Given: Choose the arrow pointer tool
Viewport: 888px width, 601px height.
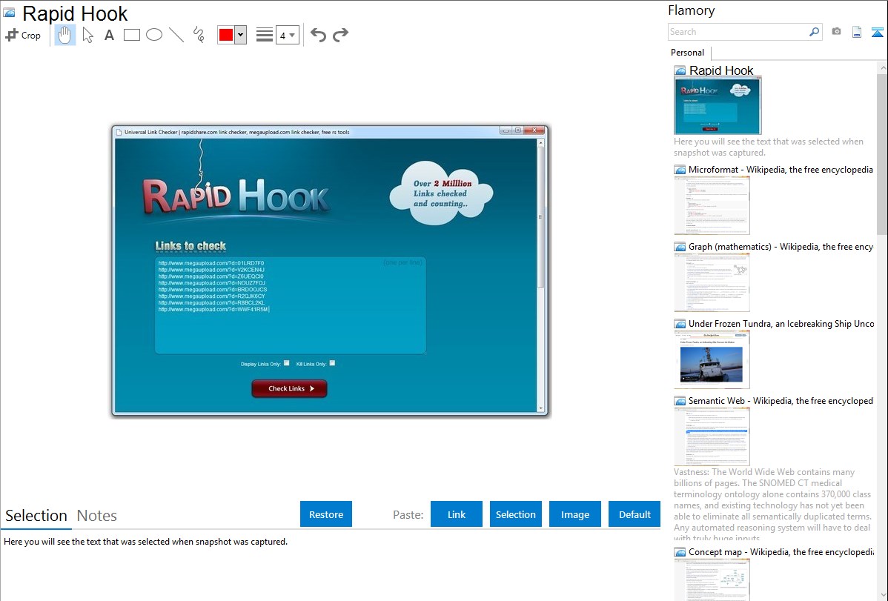Looking at the screenshot, I should tap(87, 35).
